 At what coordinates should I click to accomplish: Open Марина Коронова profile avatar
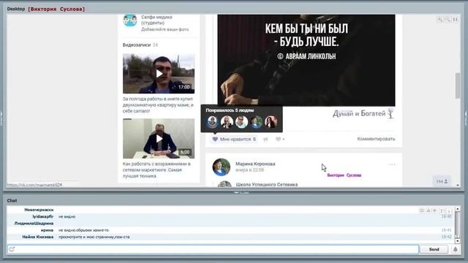[222, 167]
